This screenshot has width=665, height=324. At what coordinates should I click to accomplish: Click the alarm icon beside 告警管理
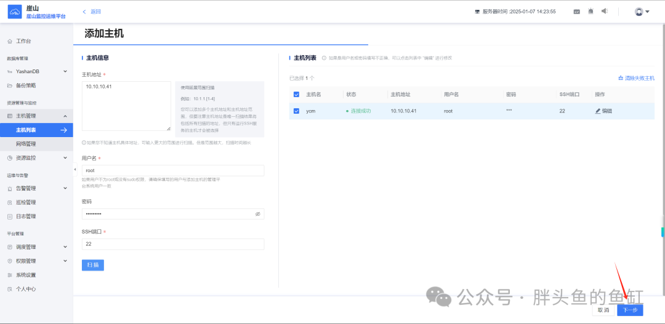(10, 189)
